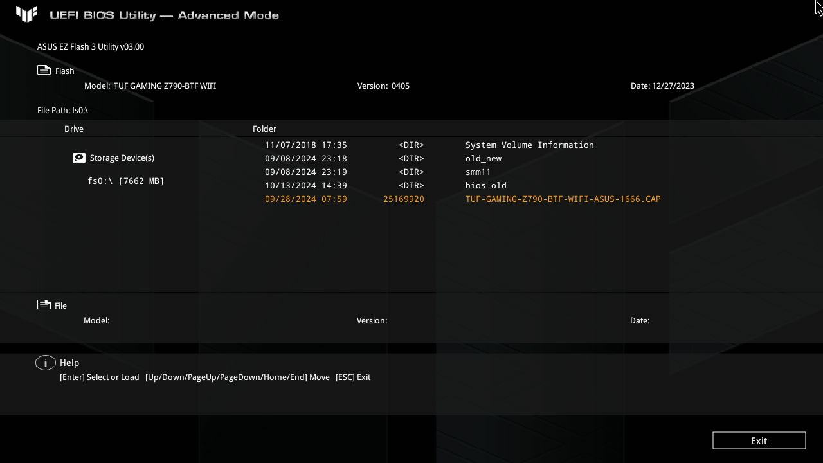
Task: Click the Help label
Action: [x=69, y=363]
